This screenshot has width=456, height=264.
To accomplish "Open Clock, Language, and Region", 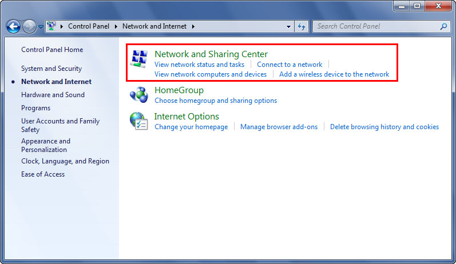I will click(x=65, y=161).
